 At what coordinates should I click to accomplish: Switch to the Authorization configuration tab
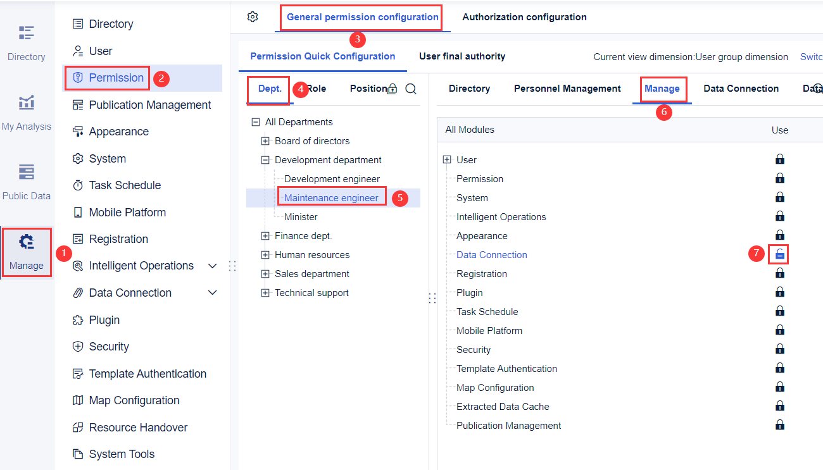tap(524, 16)
